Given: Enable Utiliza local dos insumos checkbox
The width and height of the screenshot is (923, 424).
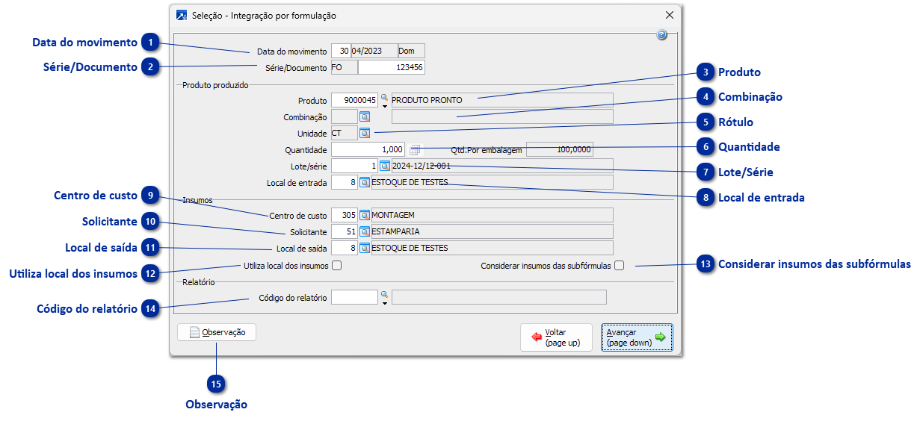Looking at the screenshot, I should click(x=337, y=266).
